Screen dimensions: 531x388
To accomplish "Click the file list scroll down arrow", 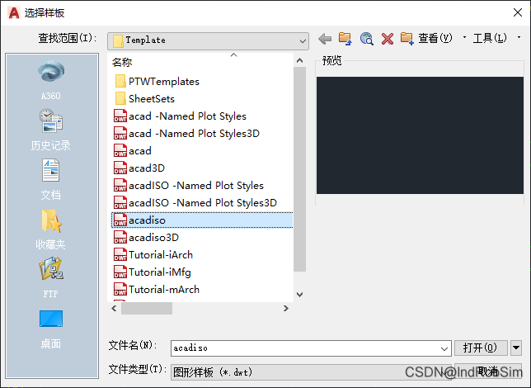I will 299,294.
